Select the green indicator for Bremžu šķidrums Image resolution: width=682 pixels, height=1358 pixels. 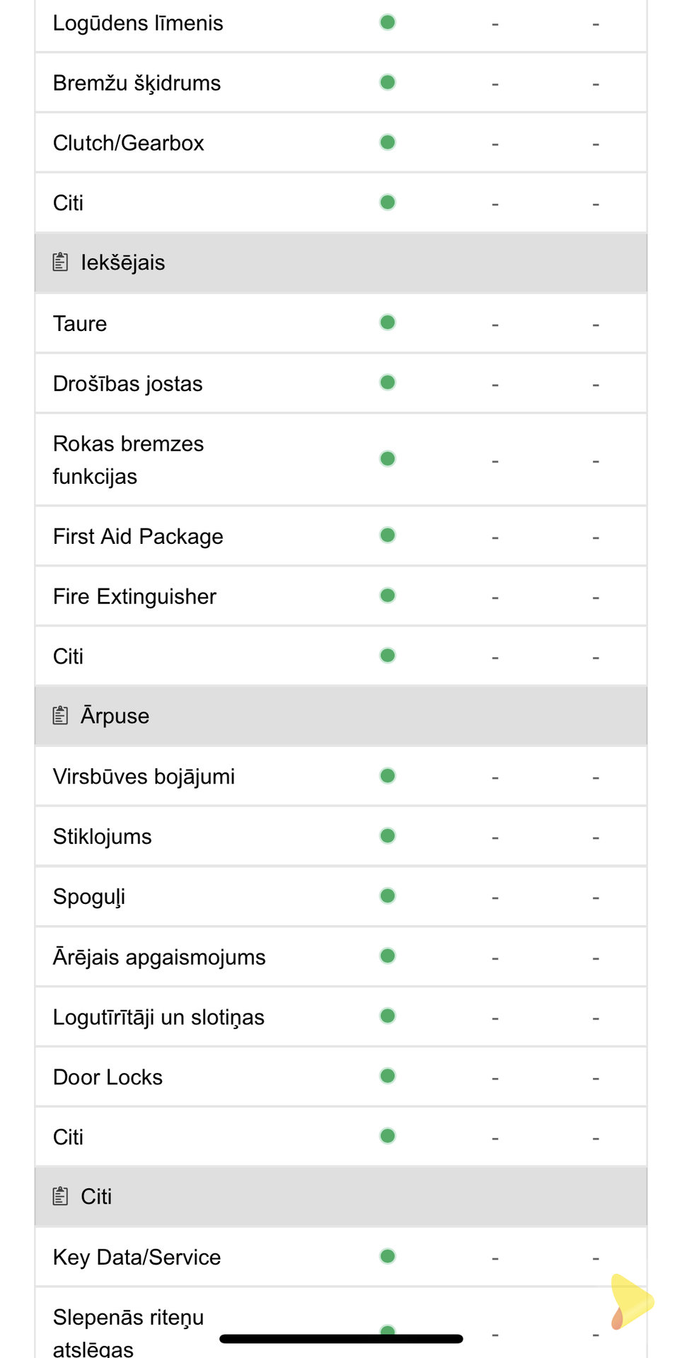point(388,82)
